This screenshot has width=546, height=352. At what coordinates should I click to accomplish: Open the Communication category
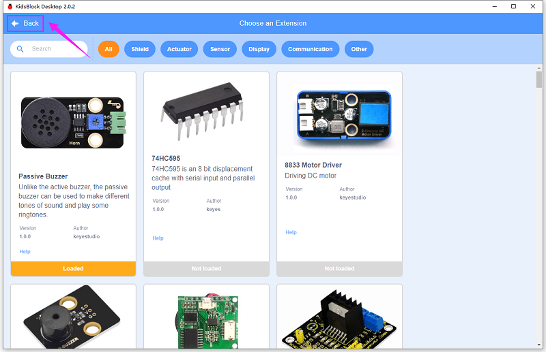311,49
